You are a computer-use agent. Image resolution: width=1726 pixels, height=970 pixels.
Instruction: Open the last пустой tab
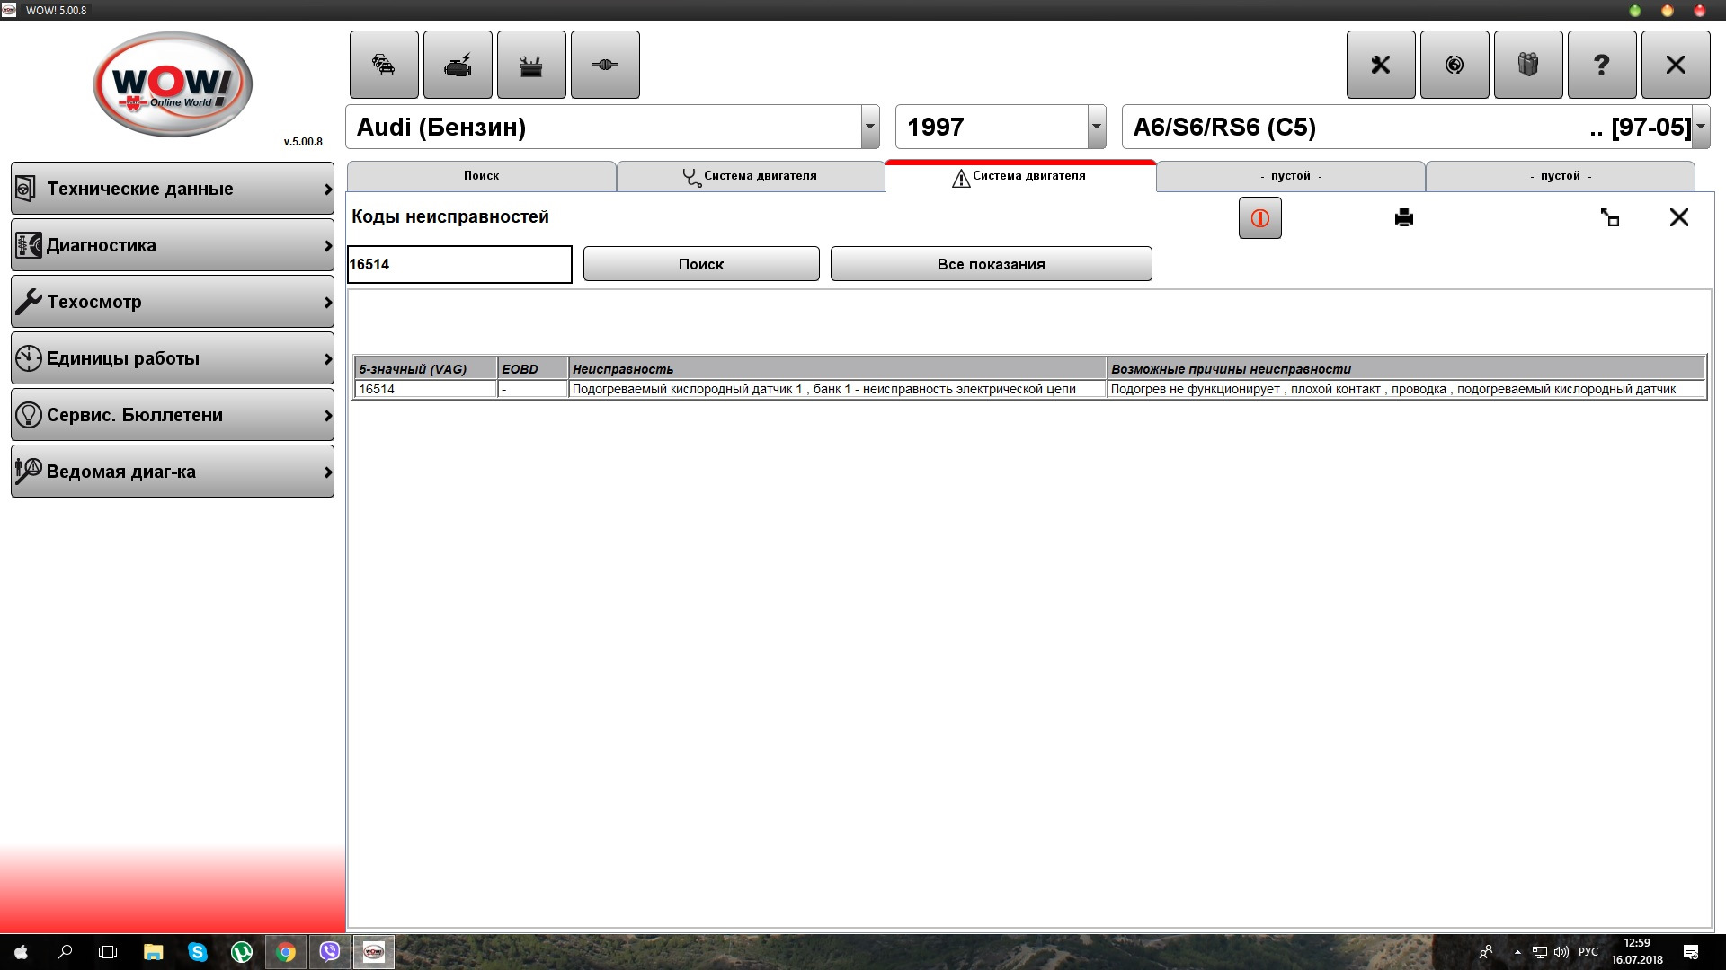(x=1561, y=176)
